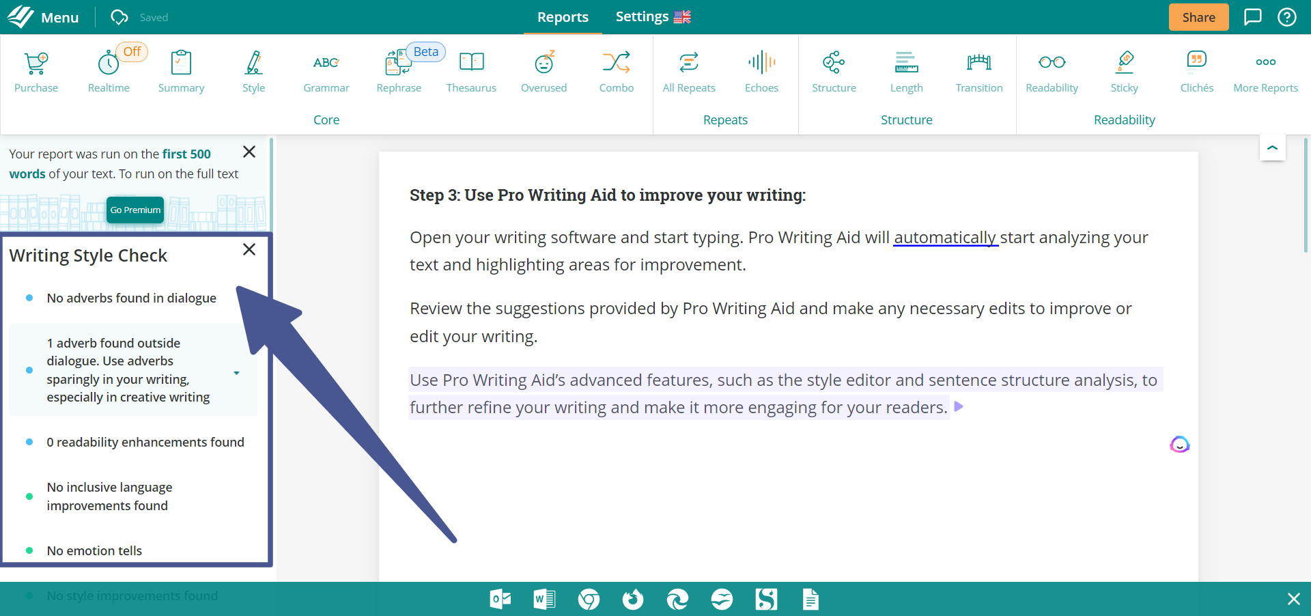Screen dimensions: 1311x616
Task: Open the Purchase cart report icon
Action: point(36,72)
